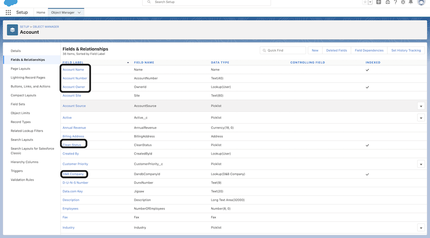
Task: Open favorites list dropdown arrow
Action: coord(370,2)
